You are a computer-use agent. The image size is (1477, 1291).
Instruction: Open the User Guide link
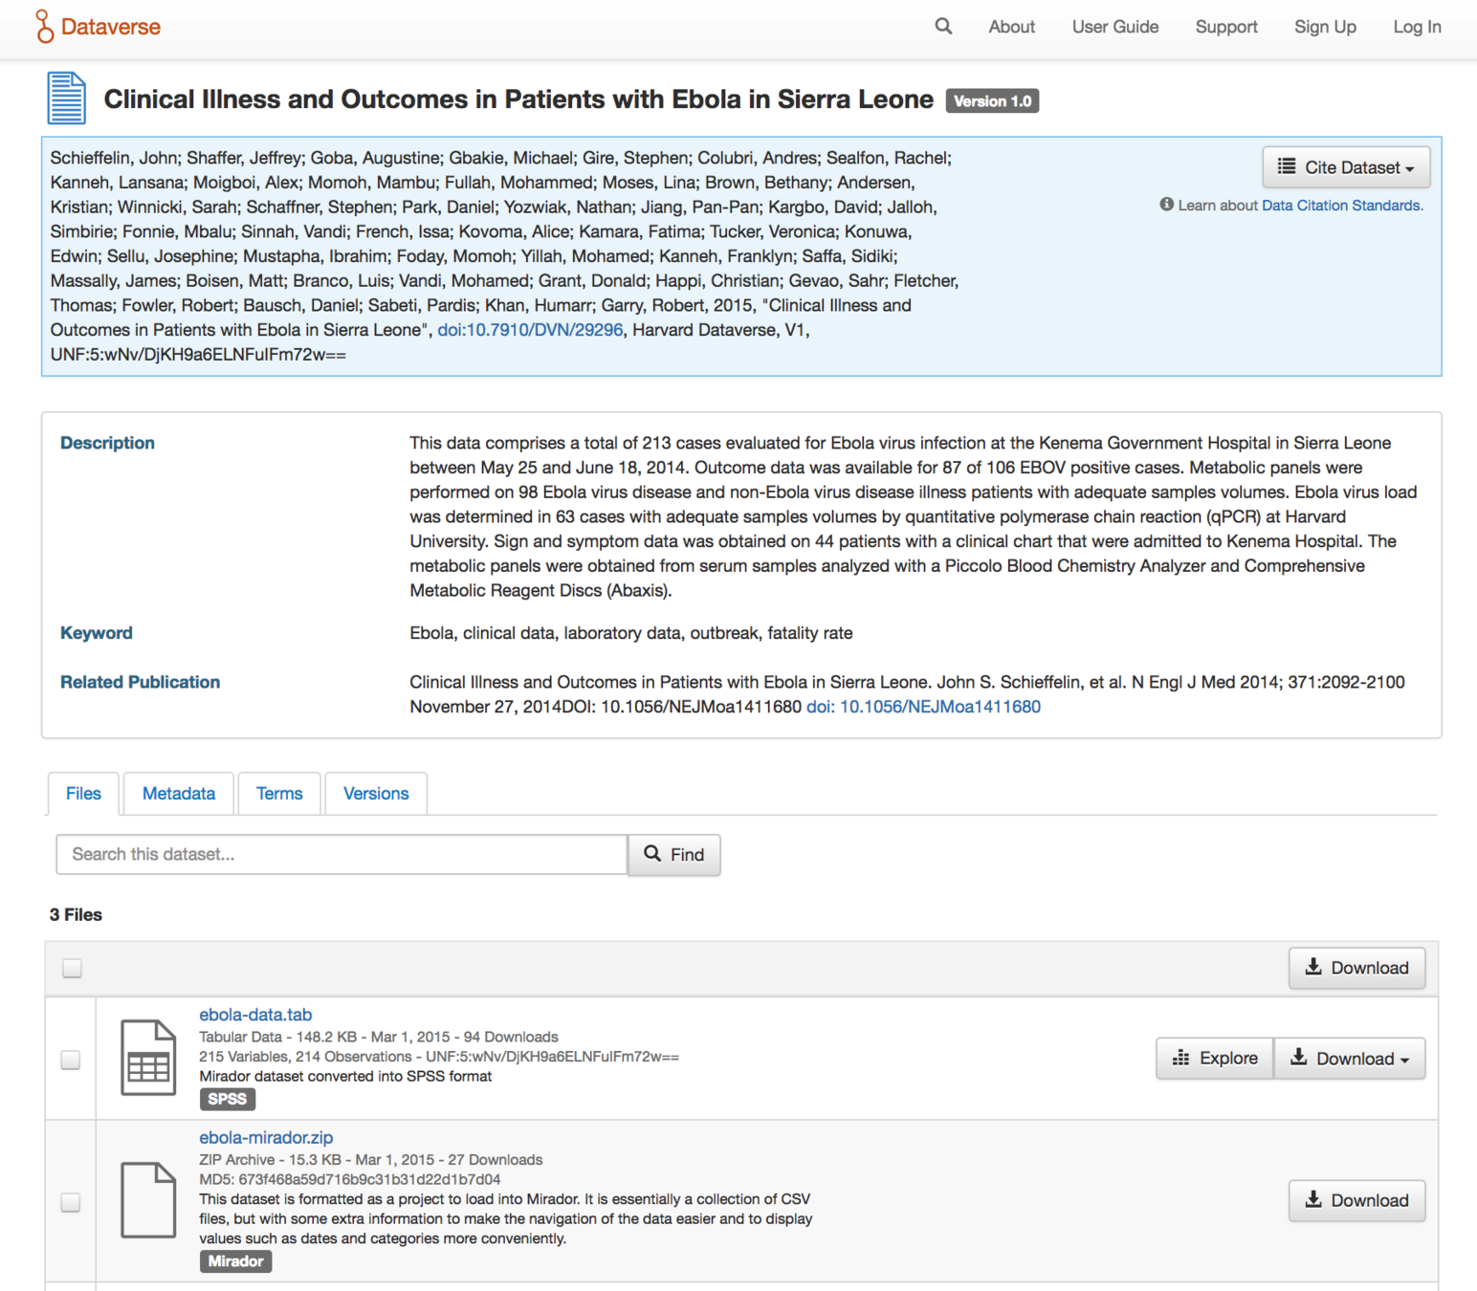(x=1114, y=27)
